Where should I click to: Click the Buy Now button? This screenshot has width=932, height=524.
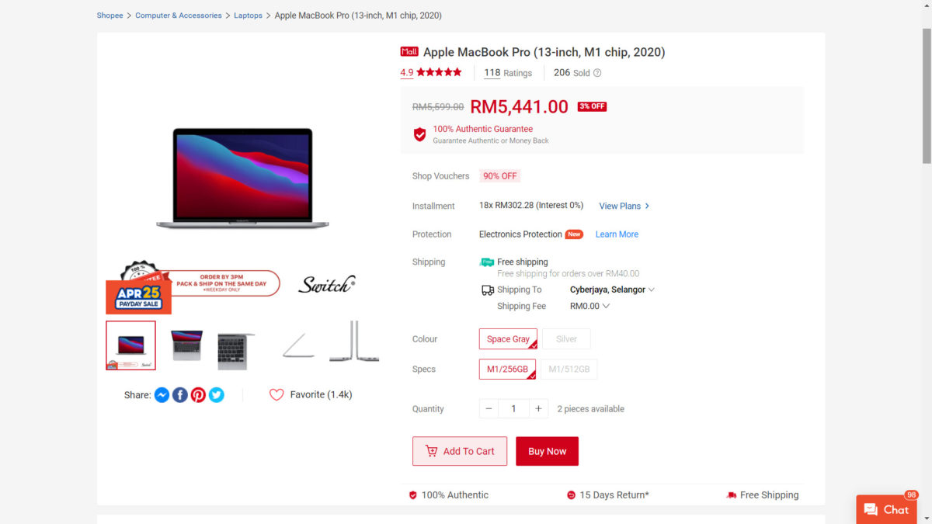[x=547, y=451]
